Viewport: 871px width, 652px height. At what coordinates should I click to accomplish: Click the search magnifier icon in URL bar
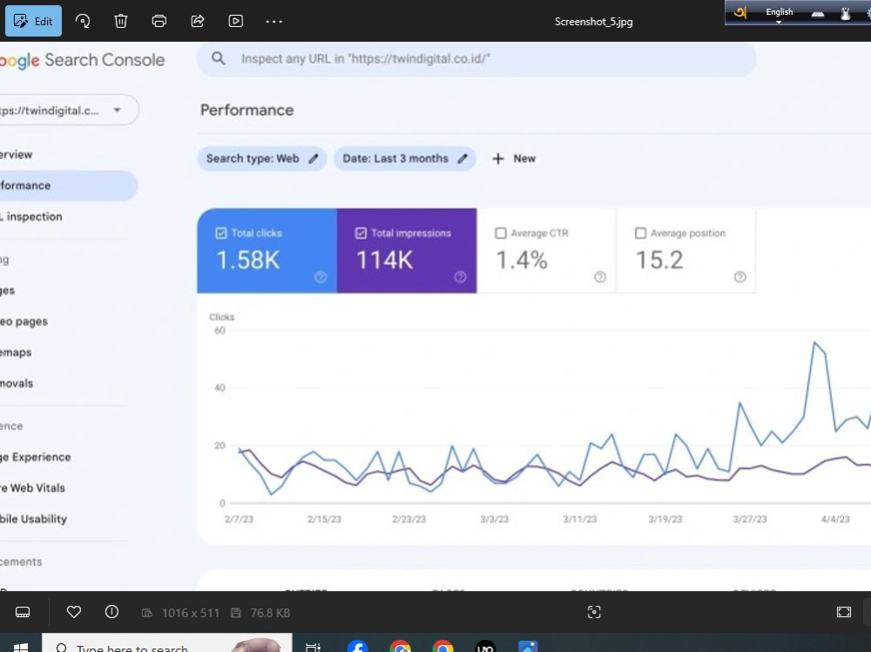click(219, 58)
